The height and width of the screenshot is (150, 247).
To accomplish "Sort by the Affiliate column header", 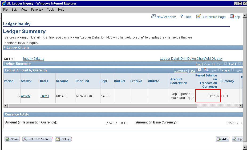I will pos(153,81).
